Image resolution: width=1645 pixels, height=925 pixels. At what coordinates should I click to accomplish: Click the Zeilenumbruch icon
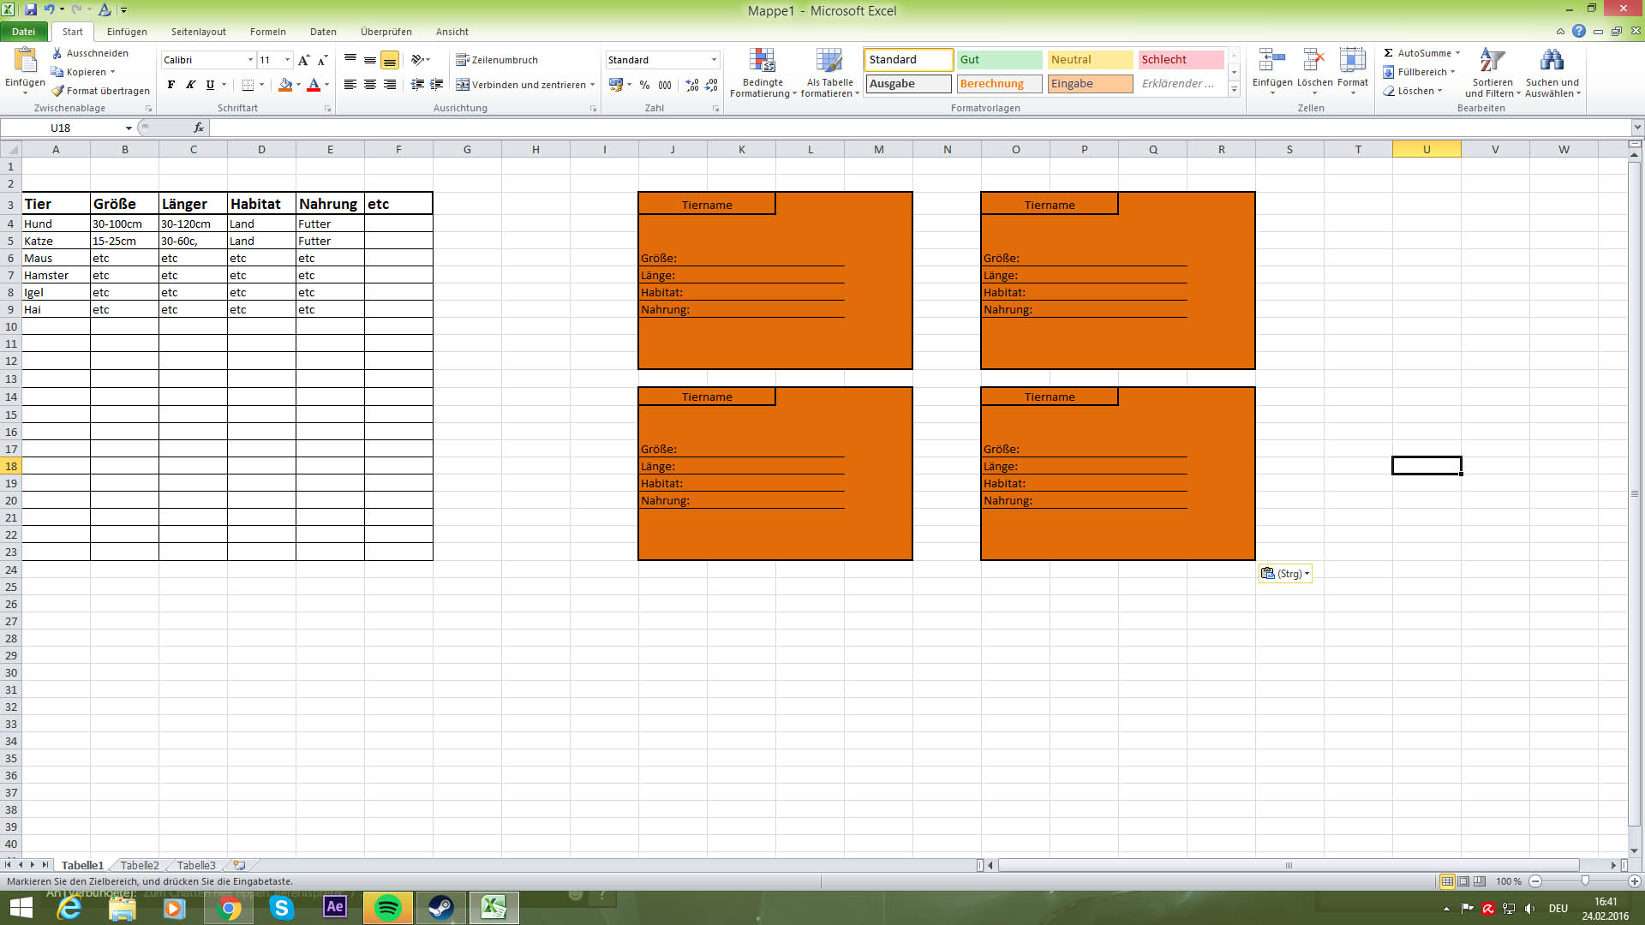464,60
